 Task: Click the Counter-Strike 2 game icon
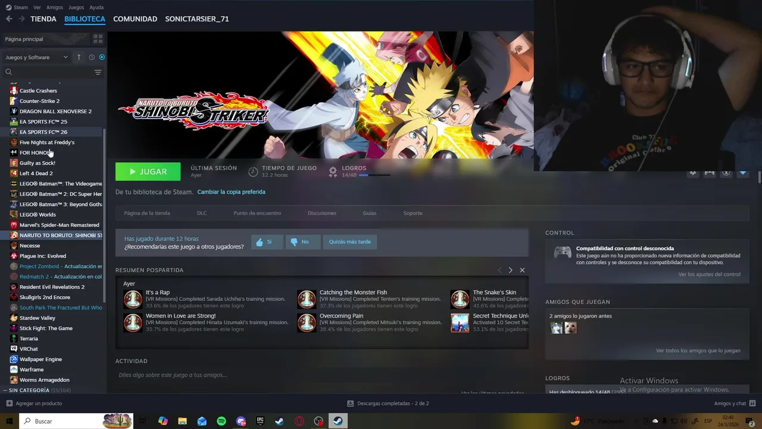pyautogui.click(x=14, y=101)
